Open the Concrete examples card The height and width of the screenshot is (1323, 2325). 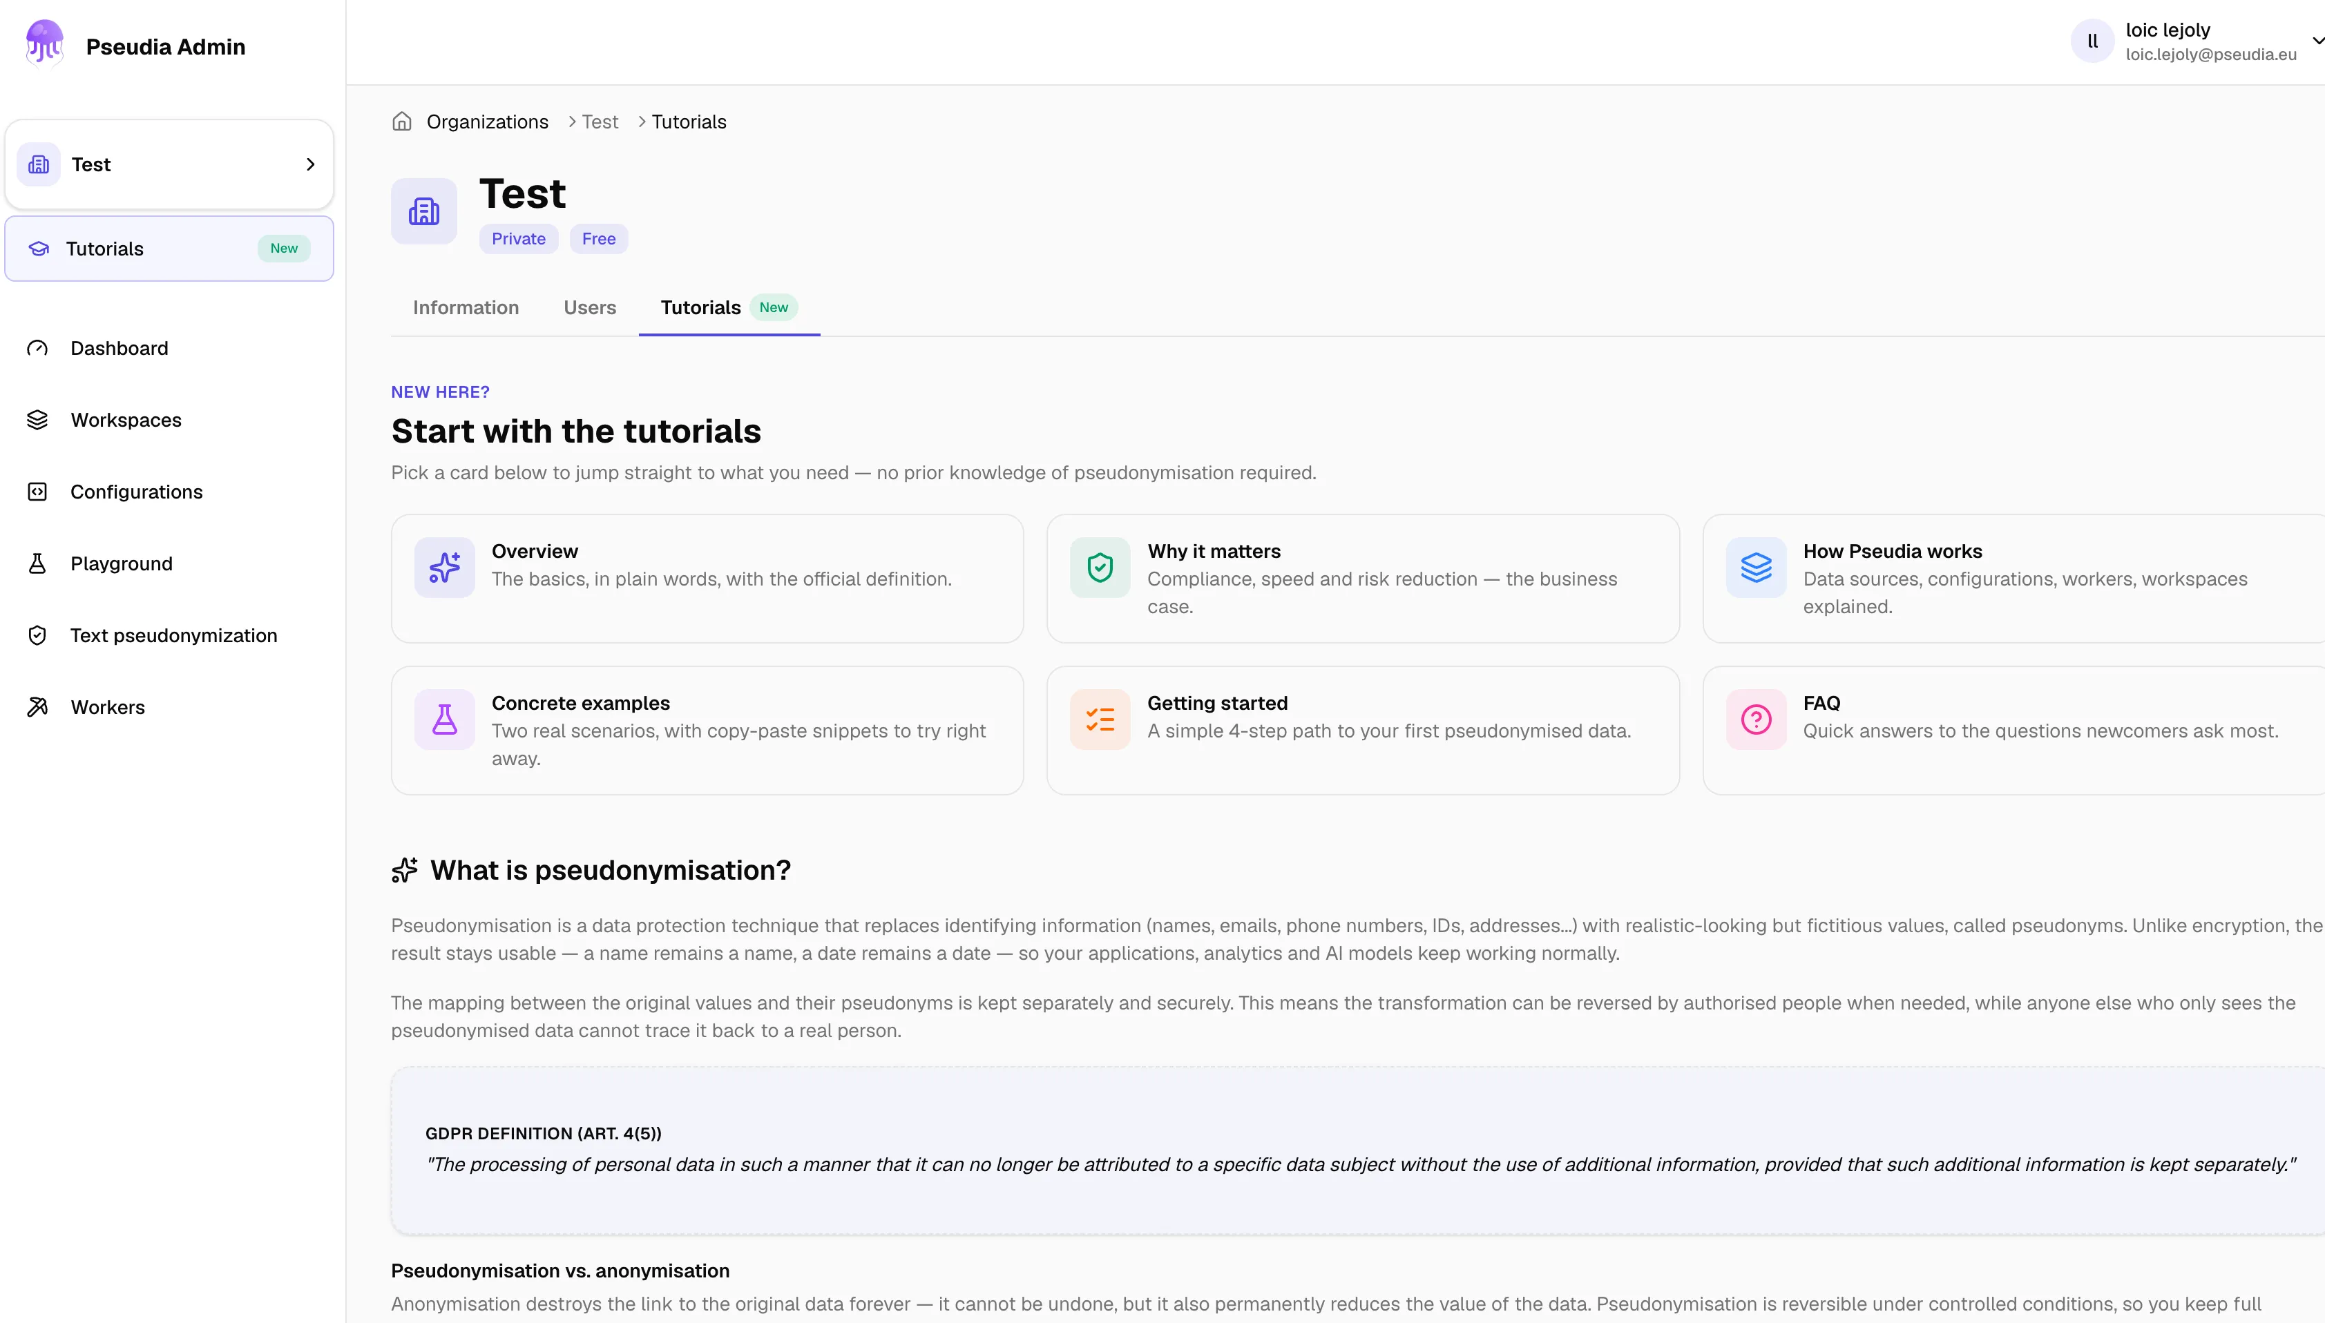click(707, 731)
